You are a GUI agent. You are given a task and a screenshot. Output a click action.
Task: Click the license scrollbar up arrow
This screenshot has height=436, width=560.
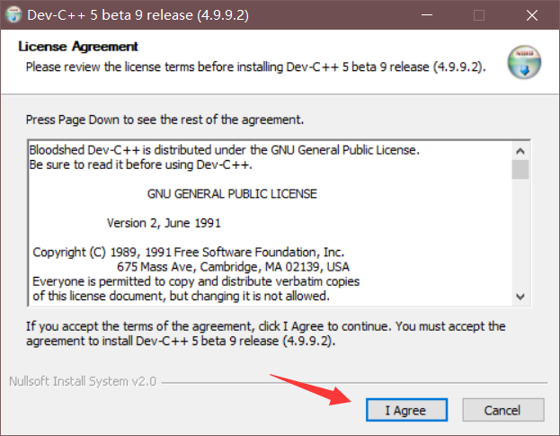tap(520, 151)
